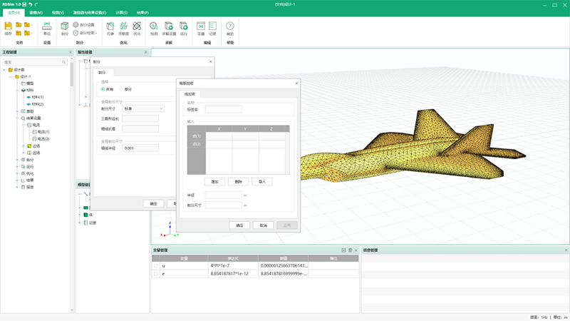The height and width of the screenshot is (321, 570).
Task: Click the 运行 (Run) icon in ribbon
Action: pos(185,26)
